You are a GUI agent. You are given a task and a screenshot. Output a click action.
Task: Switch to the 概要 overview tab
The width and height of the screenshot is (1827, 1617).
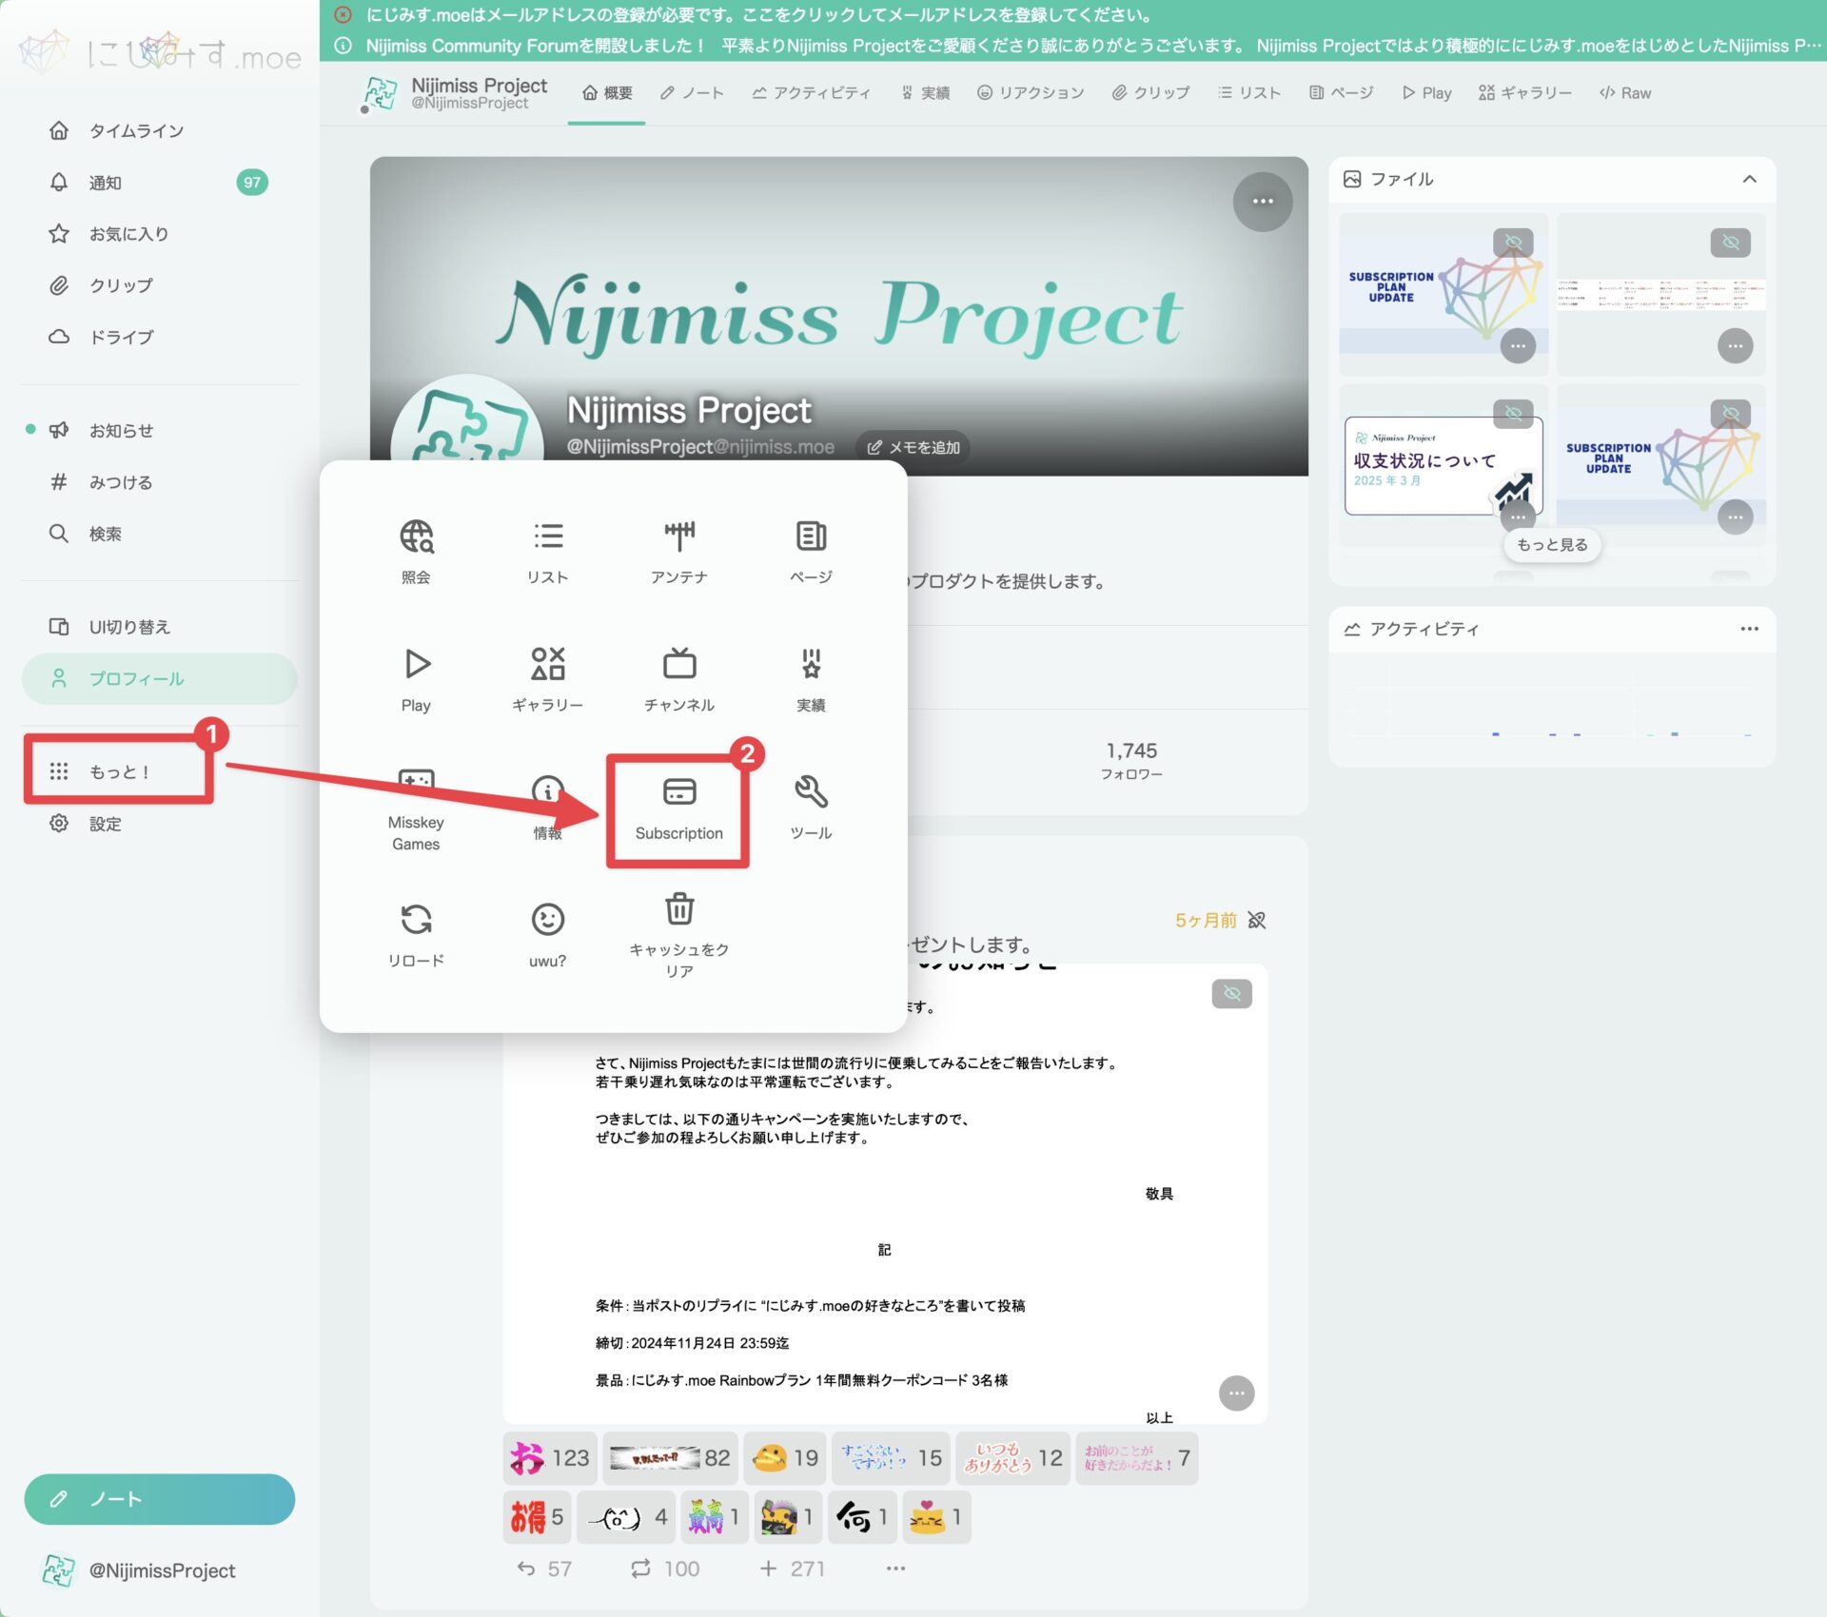coord(607,92)
